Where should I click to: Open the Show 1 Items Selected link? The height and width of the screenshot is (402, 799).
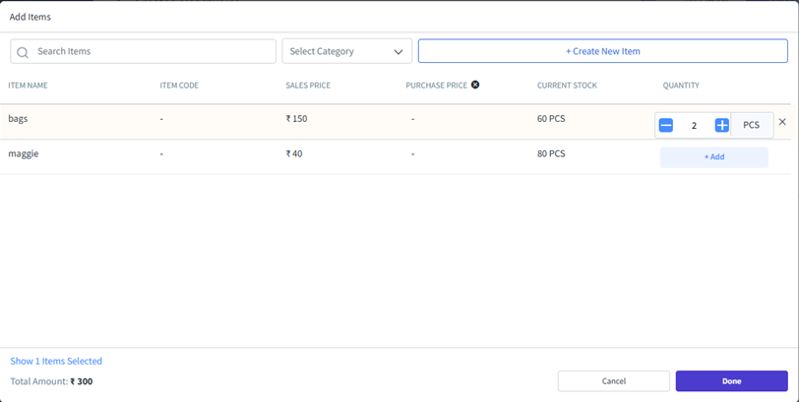tap(56, 362)
